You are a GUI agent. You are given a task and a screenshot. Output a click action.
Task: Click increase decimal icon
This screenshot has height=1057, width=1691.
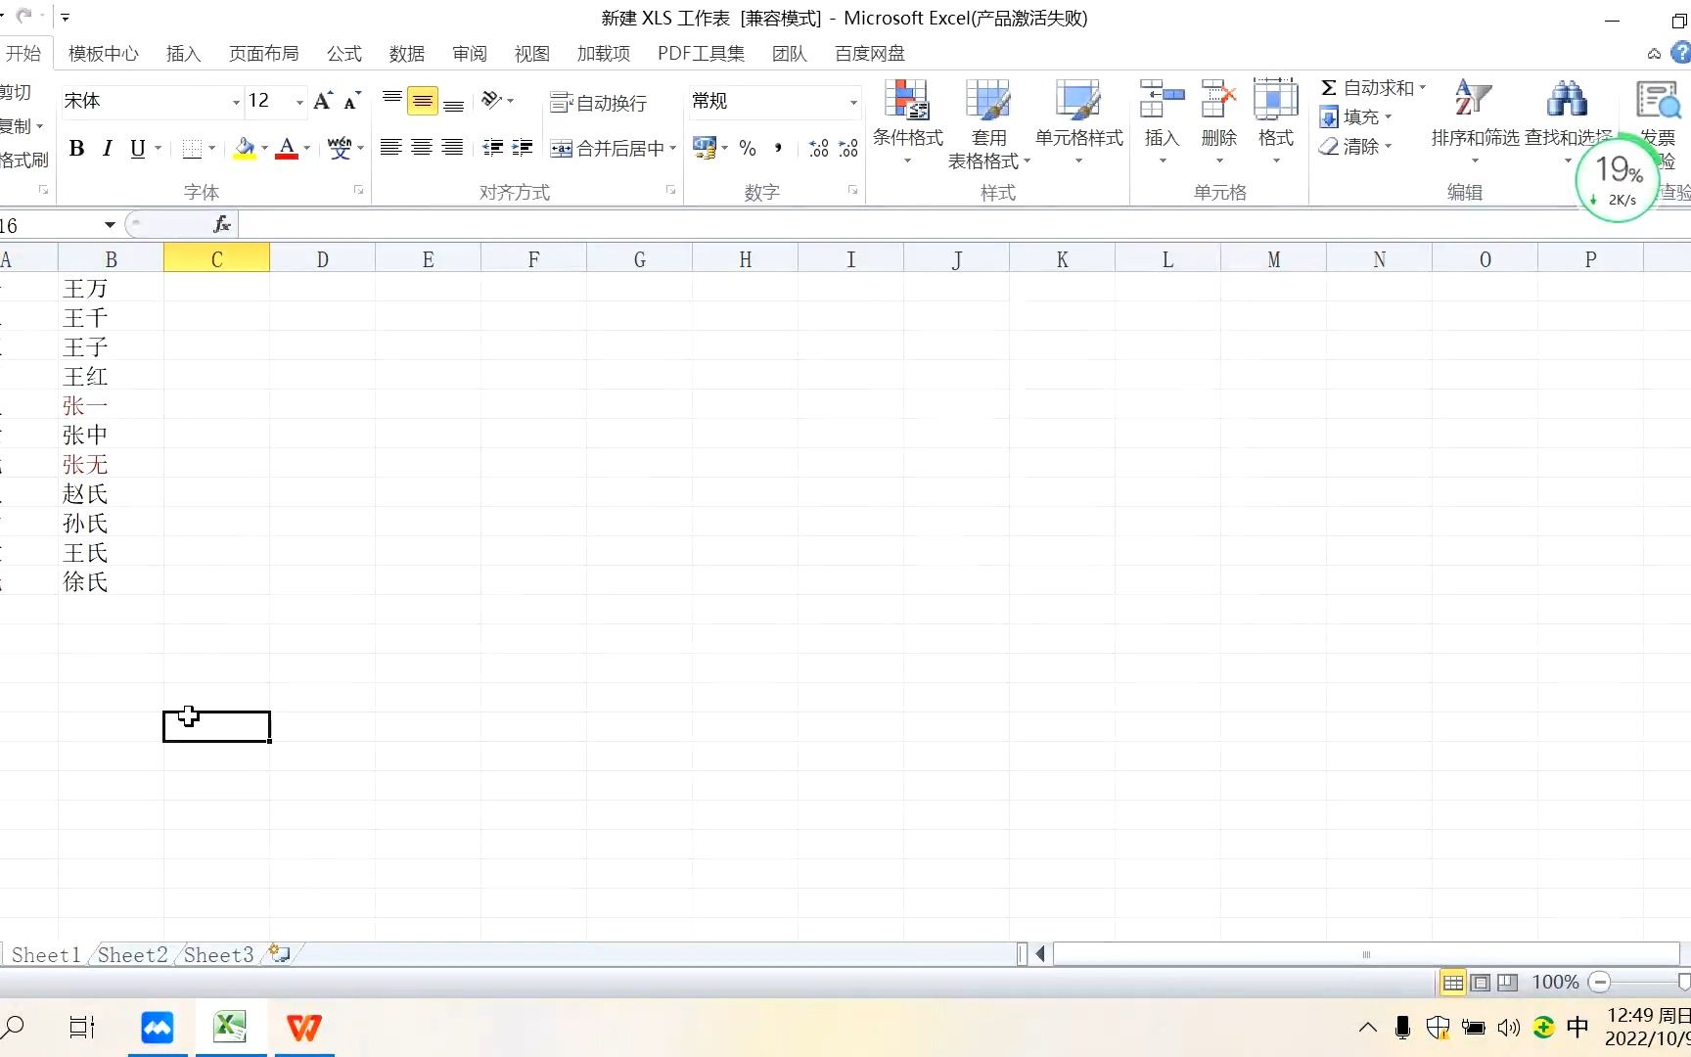tap(819, 148)
